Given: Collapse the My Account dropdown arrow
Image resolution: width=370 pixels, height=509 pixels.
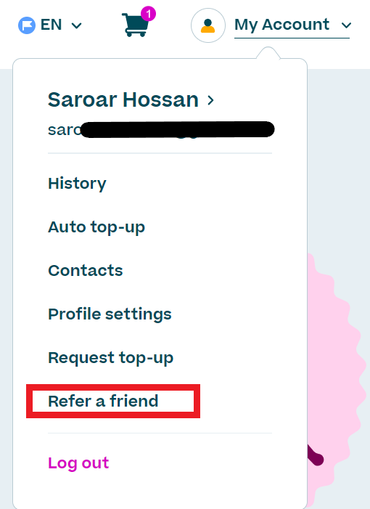Looking at the screenshot, I should (346, 25).
